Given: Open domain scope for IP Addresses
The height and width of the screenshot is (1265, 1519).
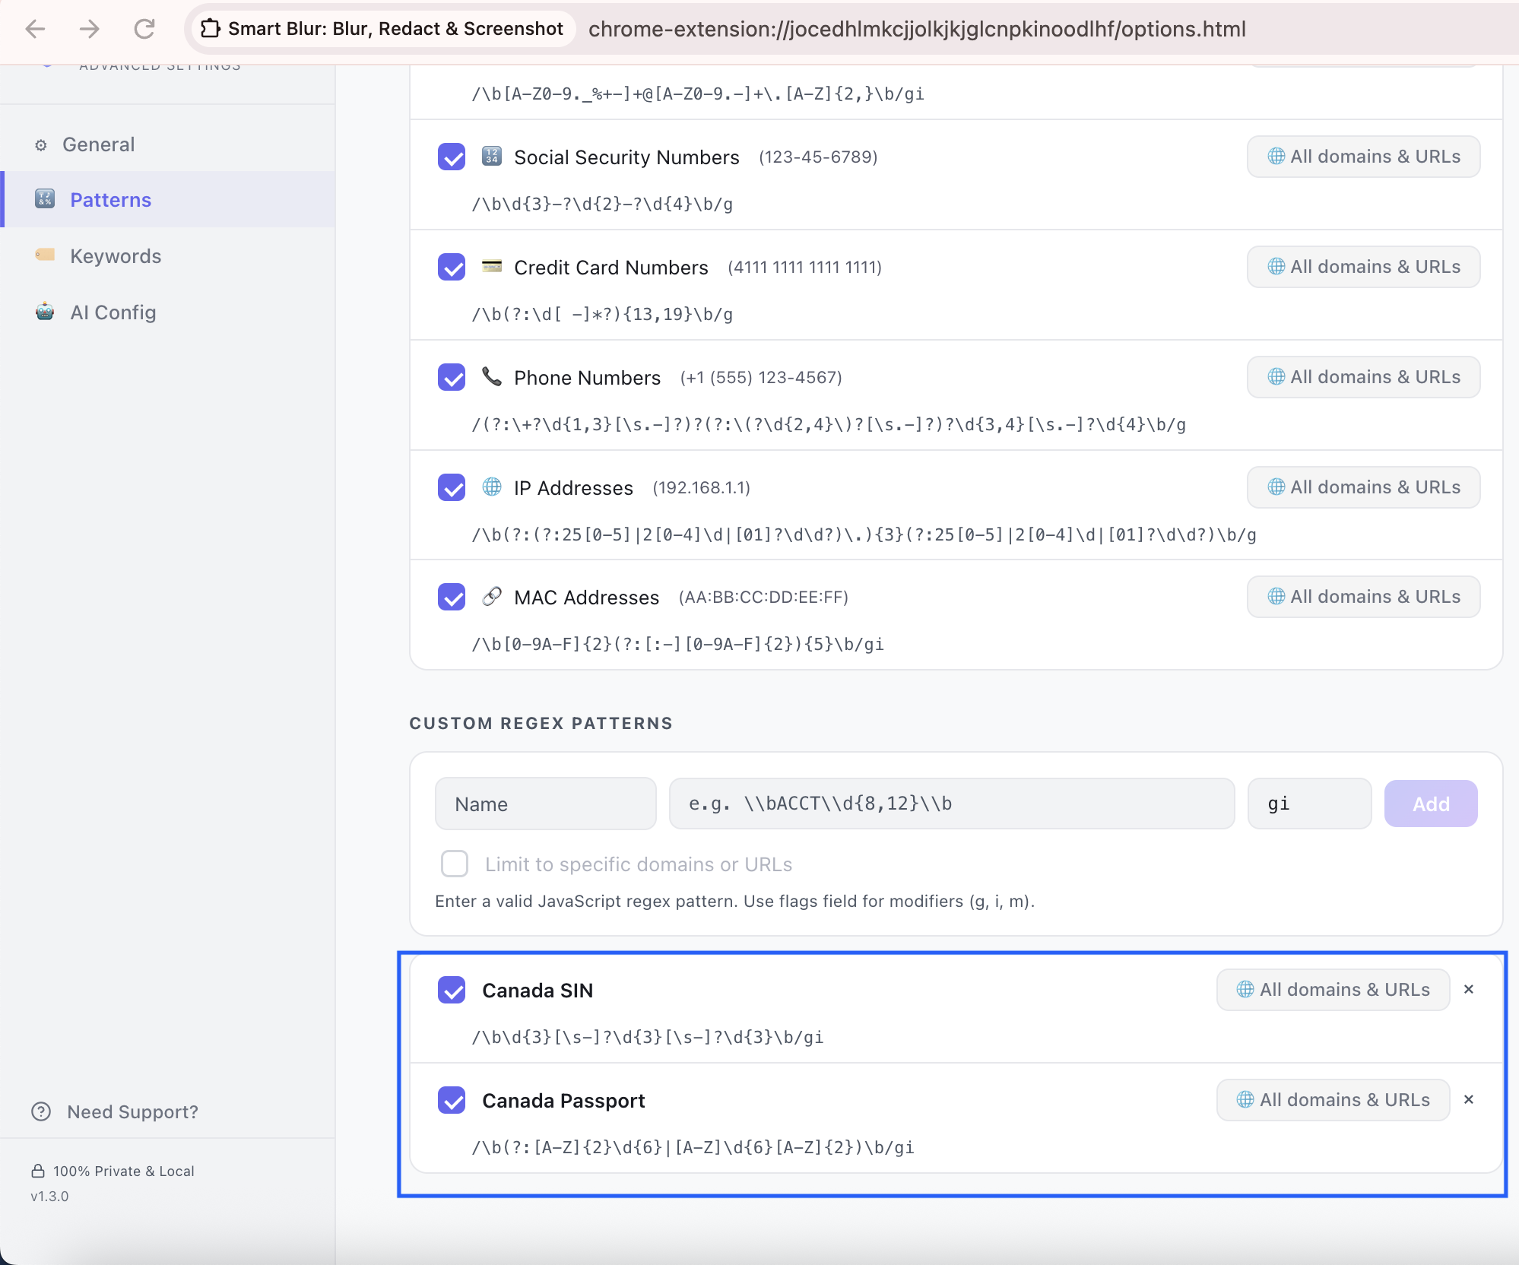Looking at the screenshot, I should point(1363,487).
